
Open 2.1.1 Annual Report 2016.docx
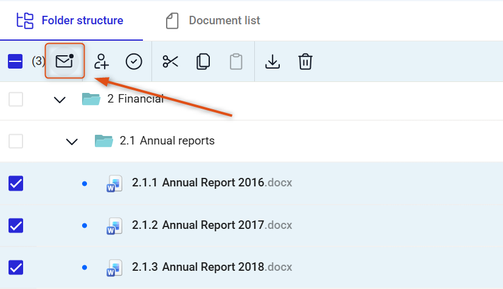(x=212, y=183)
